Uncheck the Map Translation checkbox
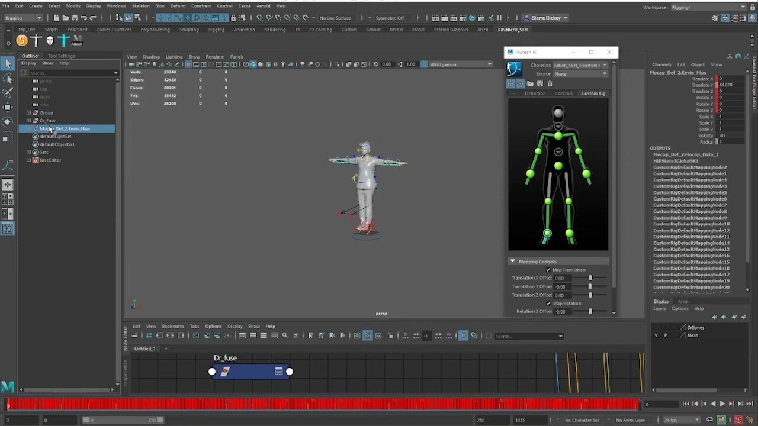 (548, 270)
